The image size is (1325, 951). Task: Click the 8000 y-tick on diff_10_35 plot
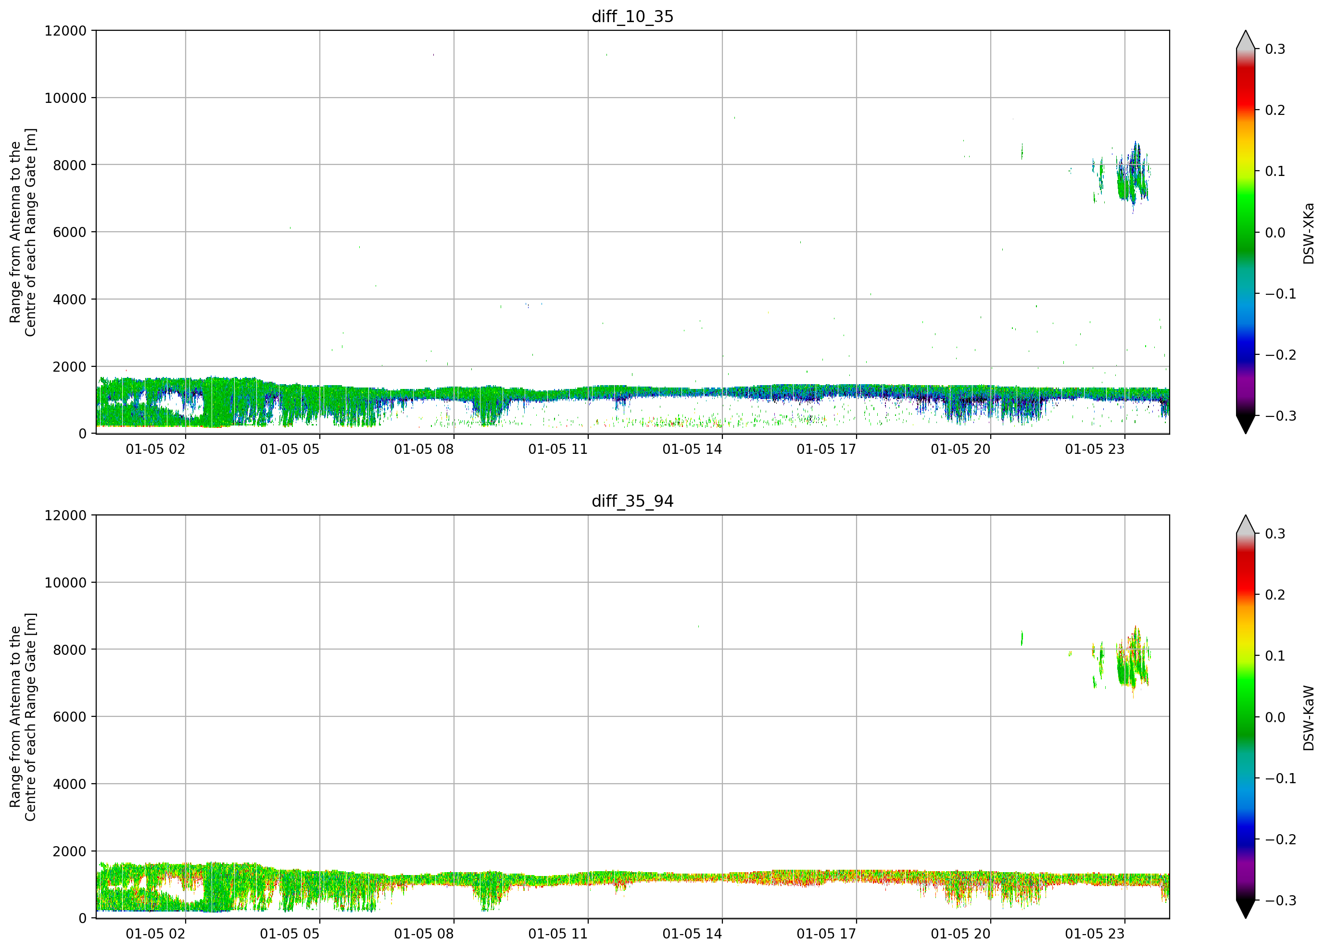point(70,165)
